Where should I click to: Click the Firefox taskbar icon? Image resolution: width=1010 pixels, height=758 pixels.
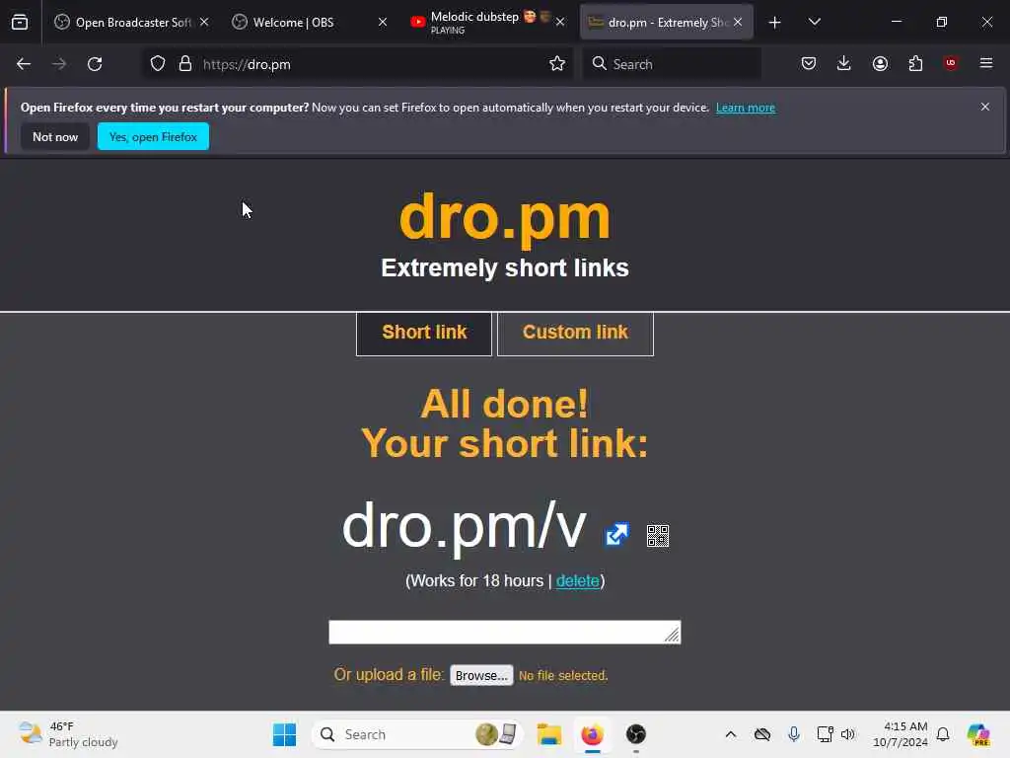click(x=592, y=734)
